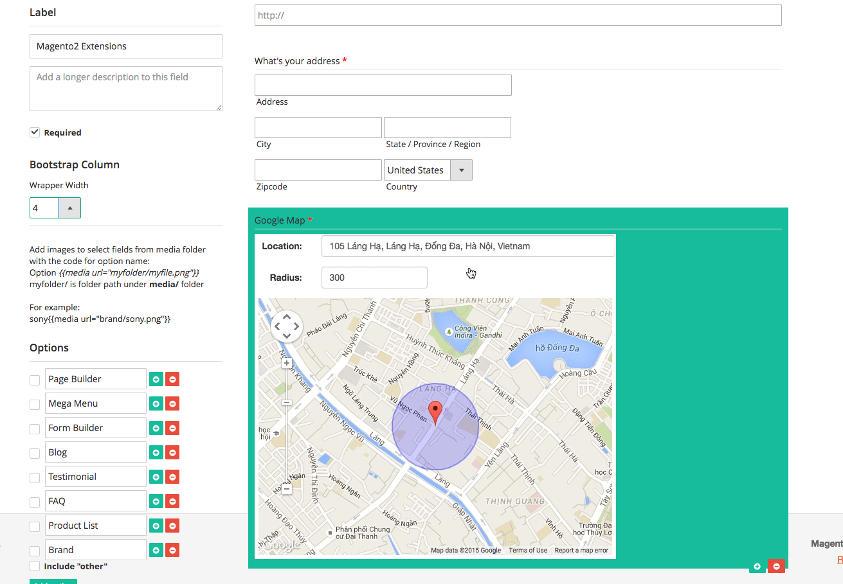Click the Zipcode input field
Viewport: 843px width, 584px height.
318,170
